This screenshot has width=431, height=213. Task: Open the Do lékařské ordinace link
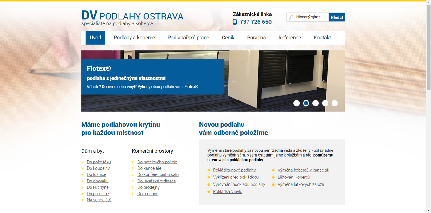pos(156,181)
